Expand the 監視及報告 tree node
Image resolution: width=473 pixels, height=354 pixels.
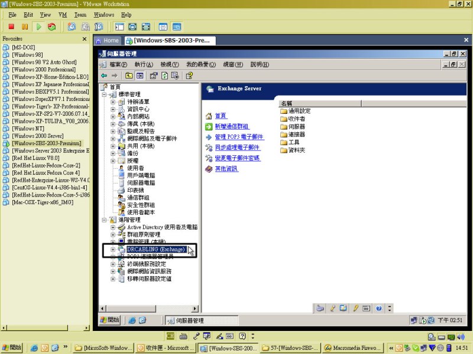click(x=113, y=131)
